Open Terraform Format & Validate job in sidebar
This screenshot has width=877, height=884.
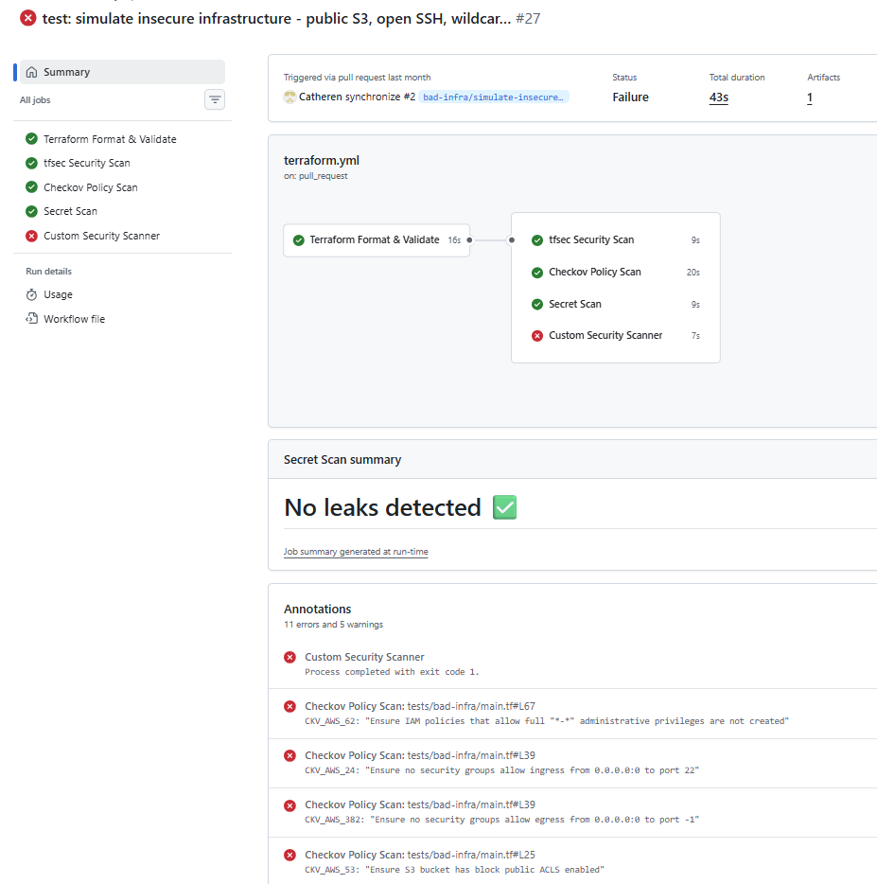[110, 139]
